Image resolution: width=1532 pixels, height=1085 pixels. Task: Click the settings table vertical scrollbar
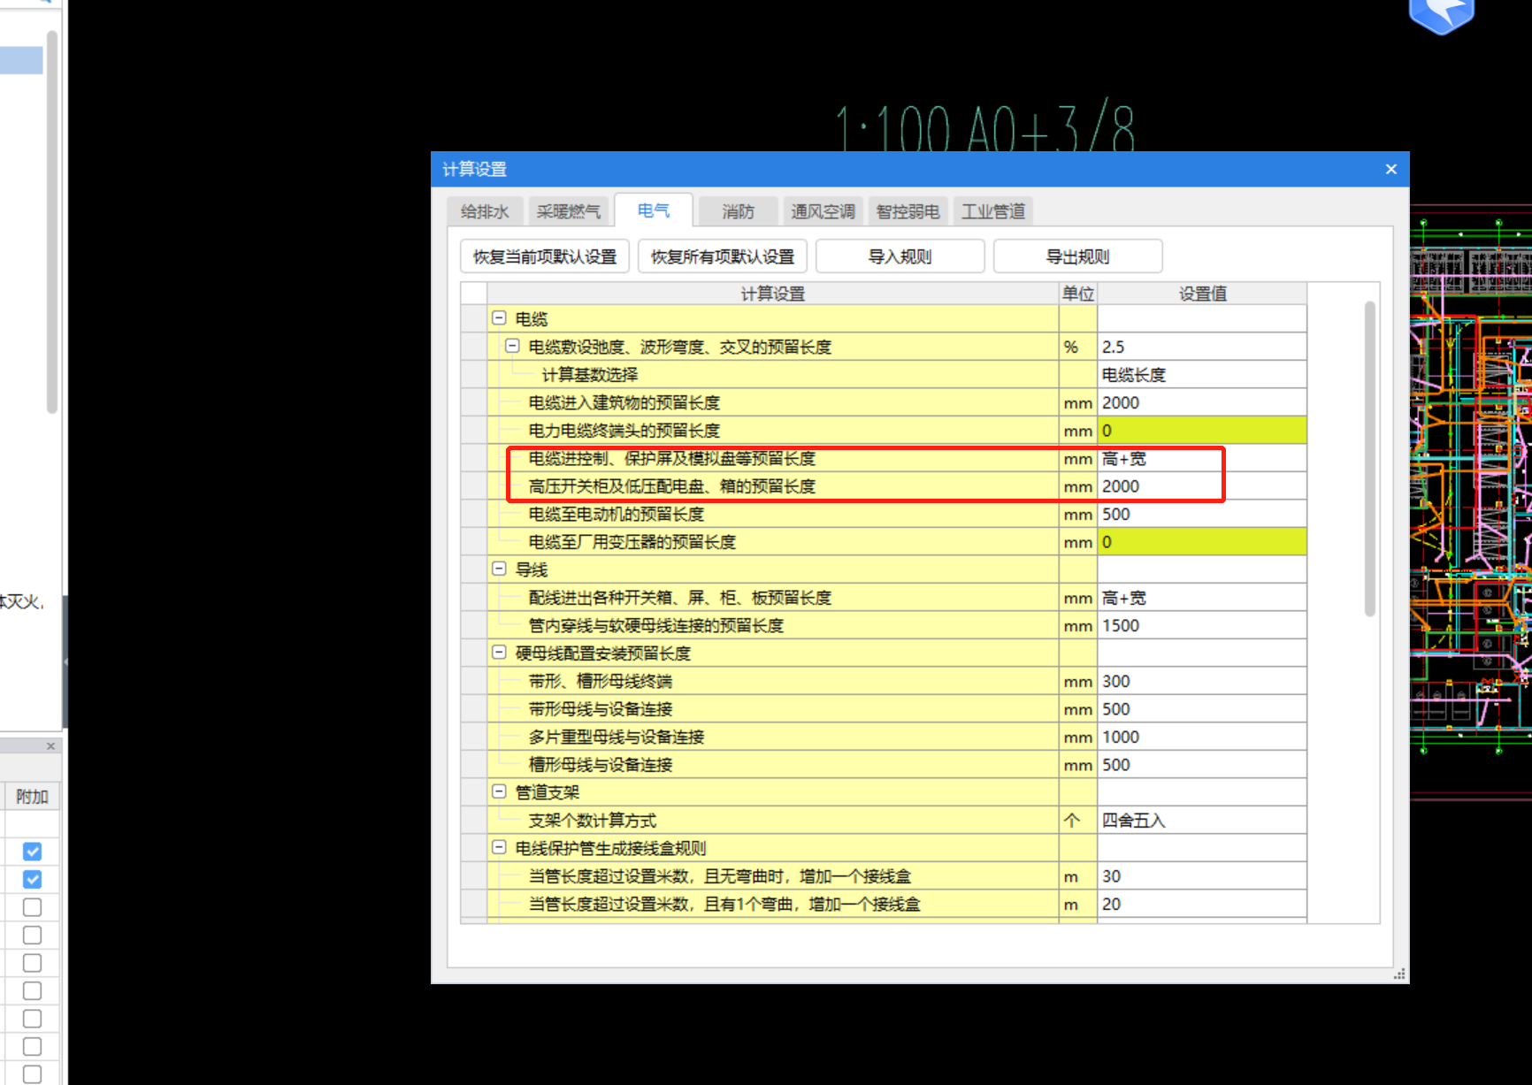[x=1369, y=458]
